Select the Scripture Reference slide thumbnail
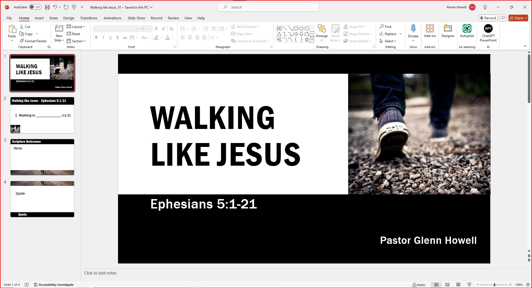The image size is (532, 288). coord(42,157)
